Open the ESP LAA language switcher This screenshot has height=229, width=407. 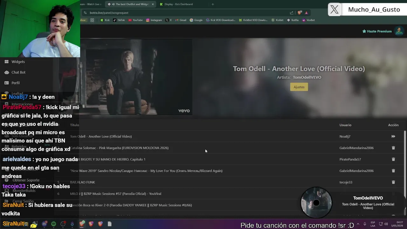tap(373, 224)
